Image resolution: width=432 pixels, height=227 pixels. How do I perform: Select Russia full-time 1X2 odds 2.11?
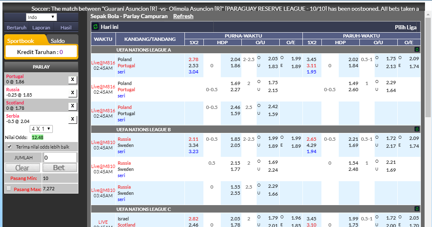pos(194,139)
